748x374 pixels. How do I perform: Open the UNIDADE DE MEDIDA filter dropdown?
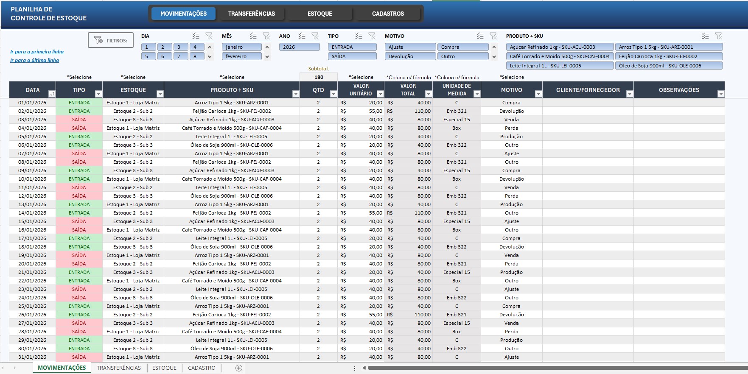477,94
